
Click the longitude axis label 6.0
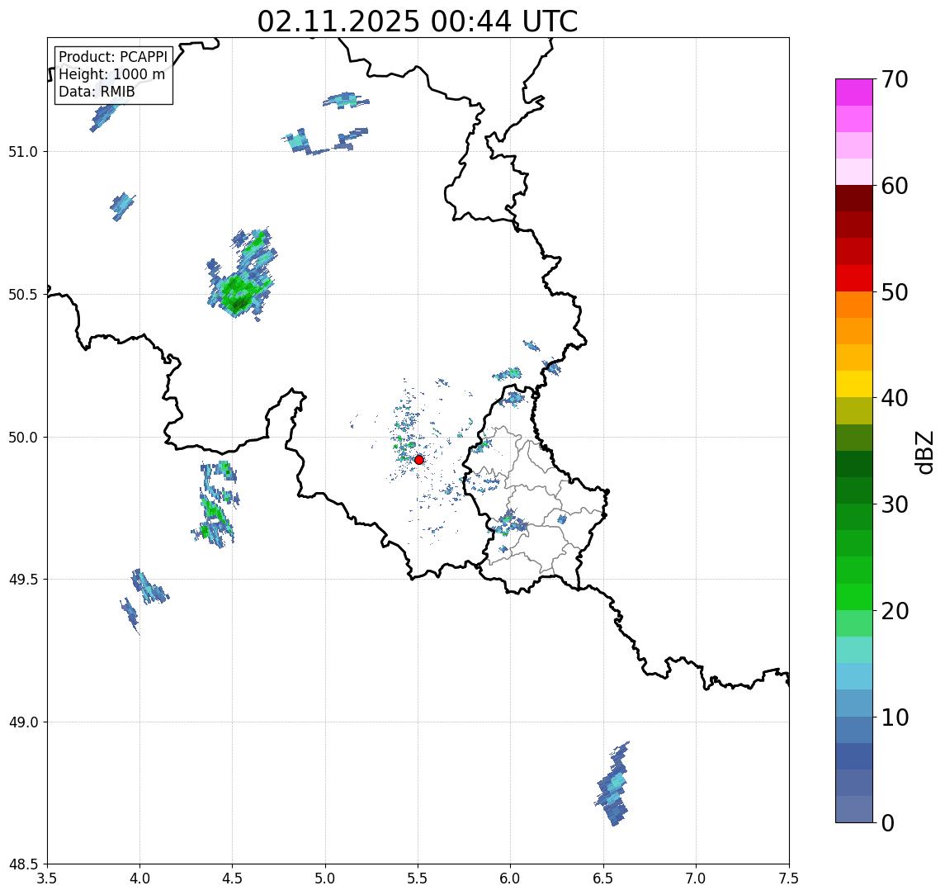[511, 878]
